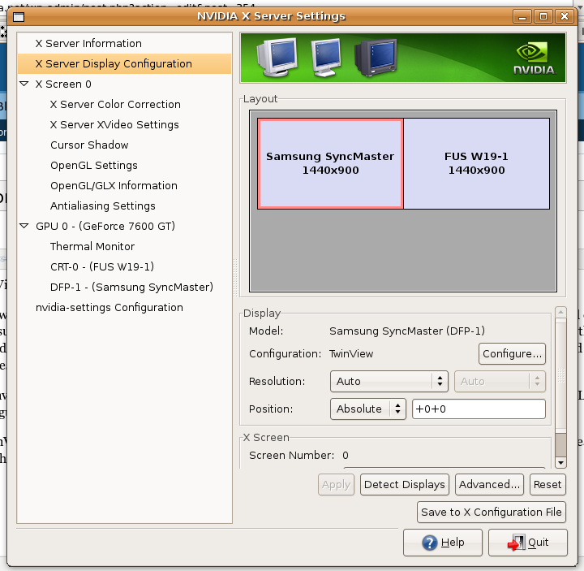
Task: Open OpenGL Settings page
Action: click(x=94, y=165)
